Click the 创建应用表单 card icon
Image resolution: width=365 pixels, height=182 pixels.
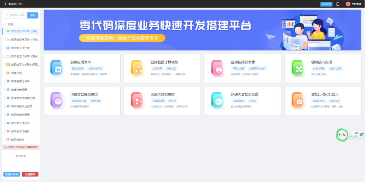57,68
